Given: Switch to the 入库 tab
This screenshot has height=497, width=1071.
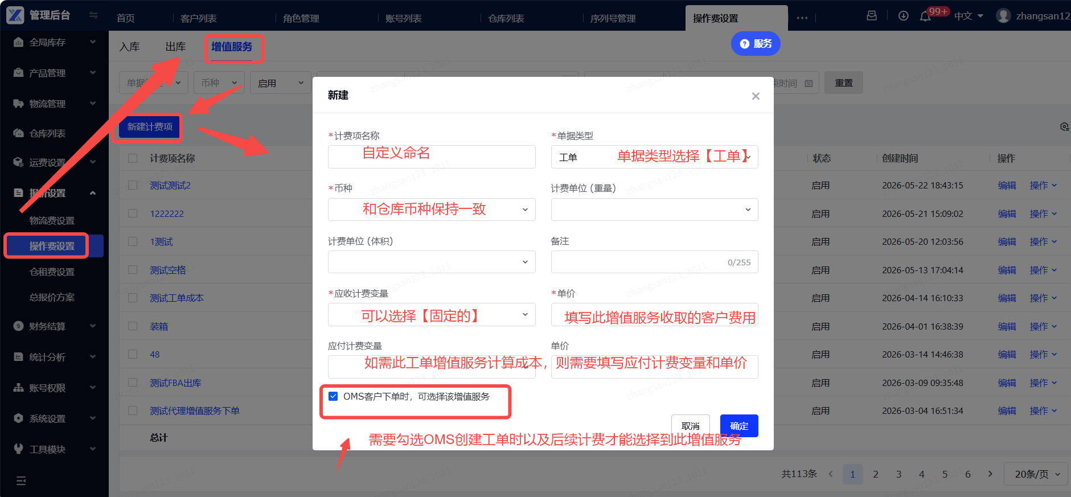Looking at the screenshot, I should point(129,47).
